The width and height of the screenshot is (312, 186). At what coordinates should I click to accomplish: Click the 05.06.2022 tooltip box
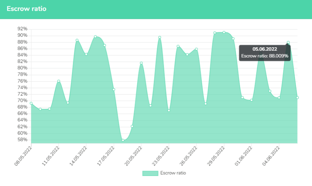click(x=265, y=53)
